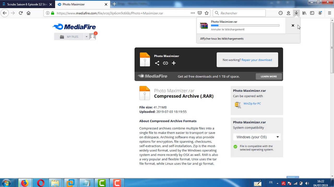The height and width of the screenshot is (187, 334).
Task: Click the LEARN MORE button
Action: click(x=269, y=76)
